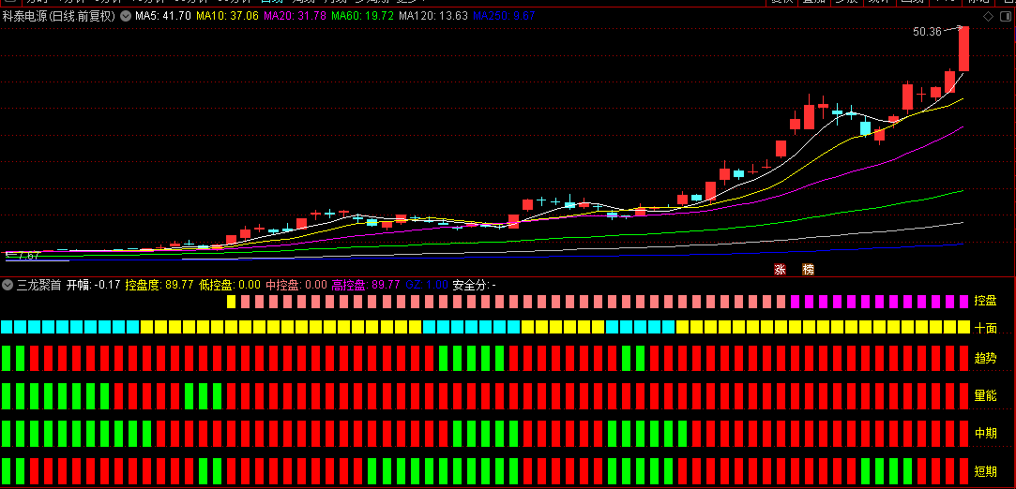
Task: Click the MA60: 19.72 label
Action: click(x=362, y=16)
